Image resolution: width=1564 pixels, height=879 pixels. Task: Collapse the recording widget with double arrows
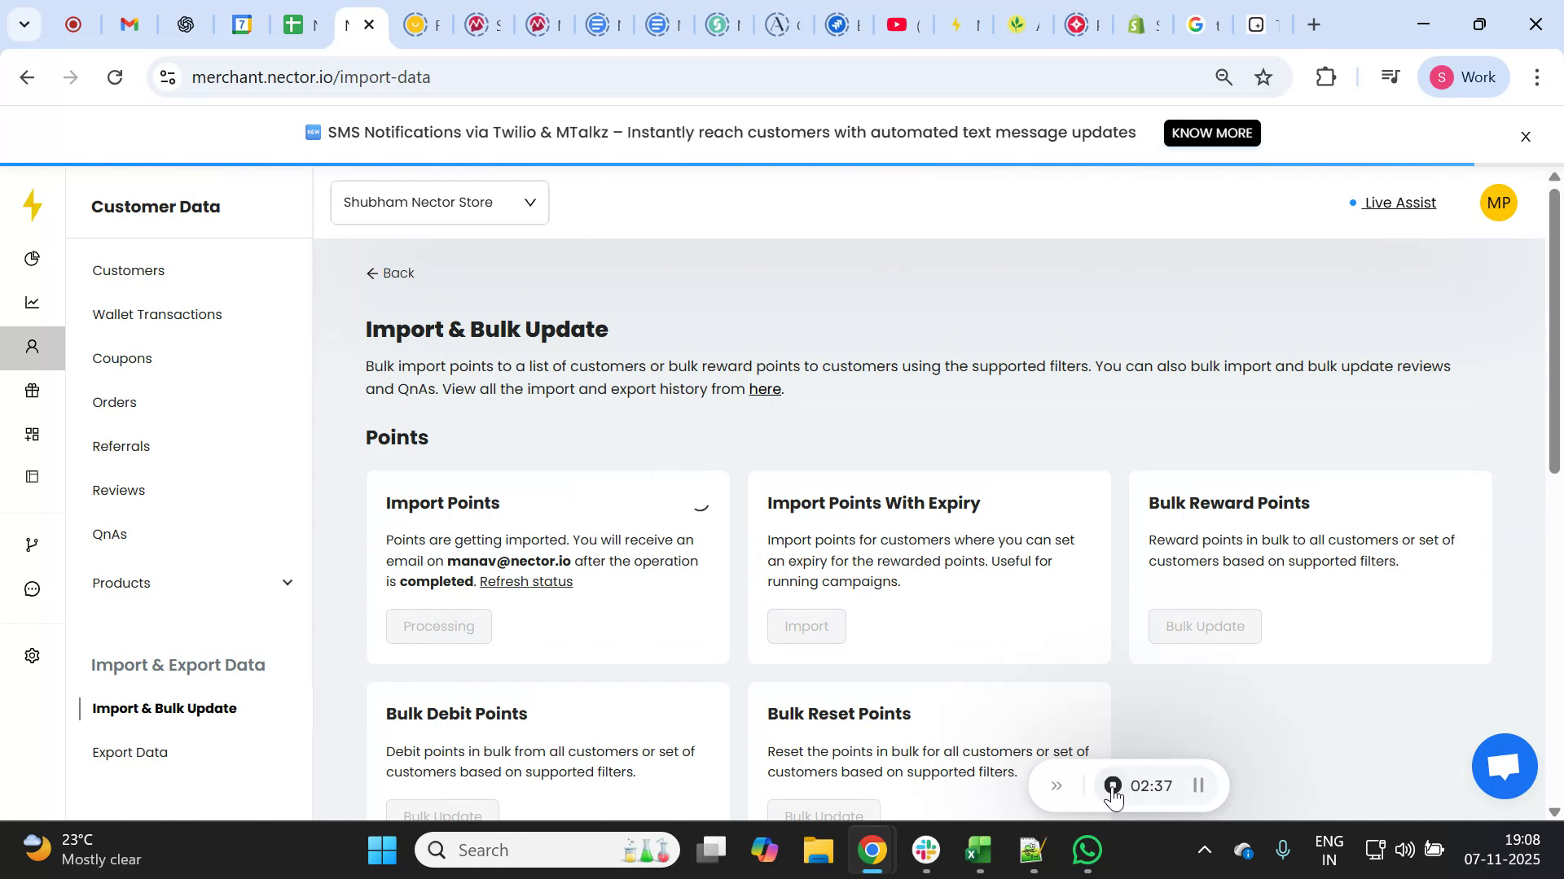(1057, 785)
